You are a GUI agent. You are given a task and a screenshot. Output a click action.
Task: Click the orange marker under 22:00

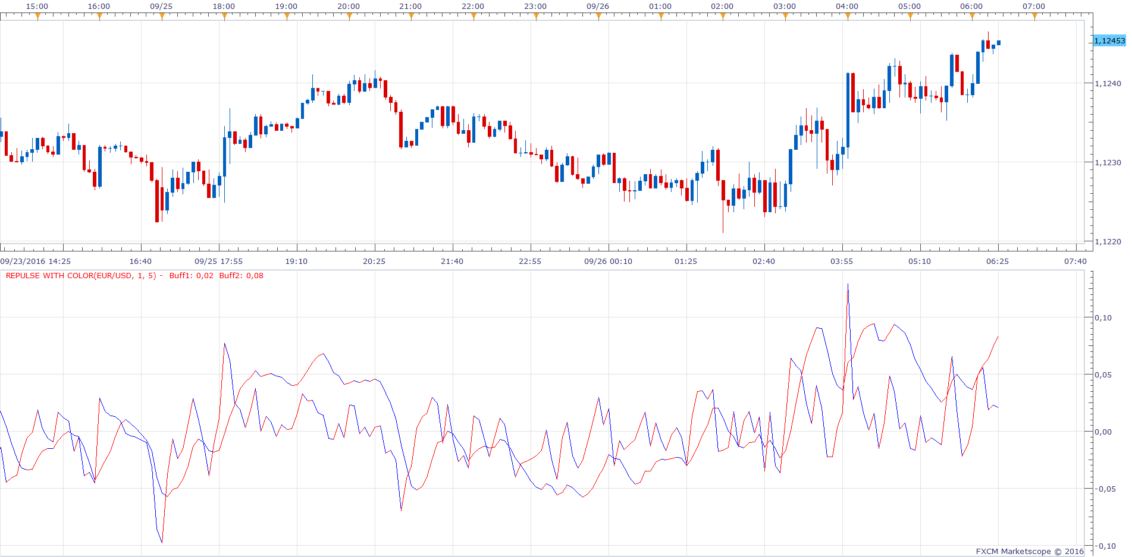pyautogui.click(x=474, y=17)
